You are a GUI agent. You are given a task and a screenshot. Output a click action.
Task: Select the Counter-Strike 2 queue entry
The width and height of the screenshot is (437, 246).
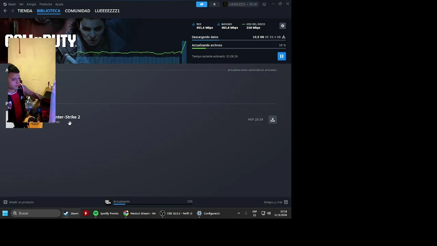[x=141, y=120]
